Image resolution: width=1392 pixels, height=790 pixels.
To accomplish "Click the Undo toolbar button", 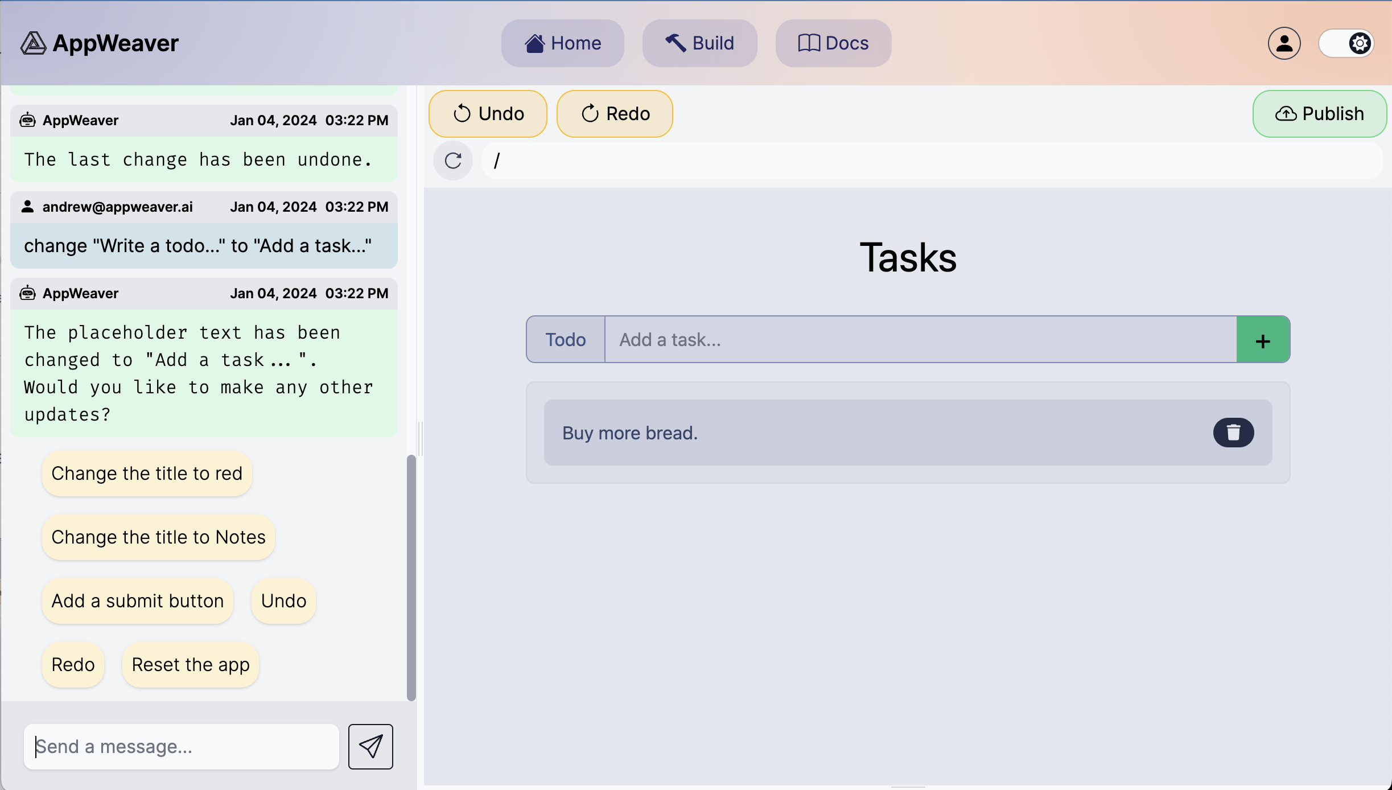I will [x=488, y=114].
